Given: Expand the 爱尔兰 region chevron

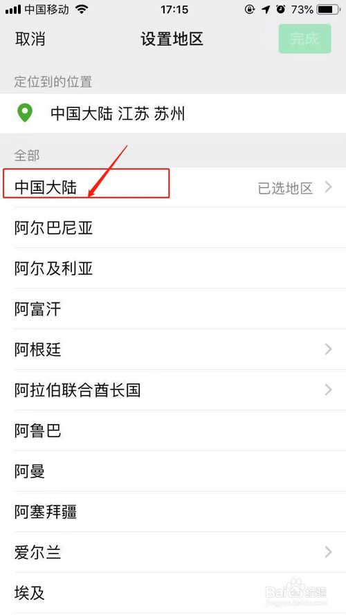Looking at the screenshot, I should (x=328, y=552).
